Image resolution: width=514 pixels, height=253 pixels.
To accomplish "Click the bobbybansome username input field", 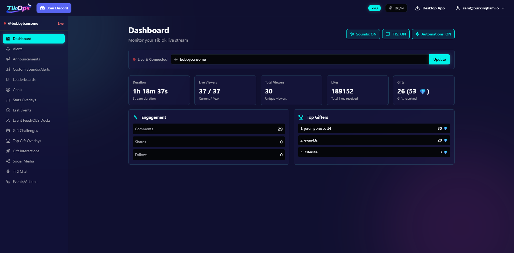I will 300,59.
